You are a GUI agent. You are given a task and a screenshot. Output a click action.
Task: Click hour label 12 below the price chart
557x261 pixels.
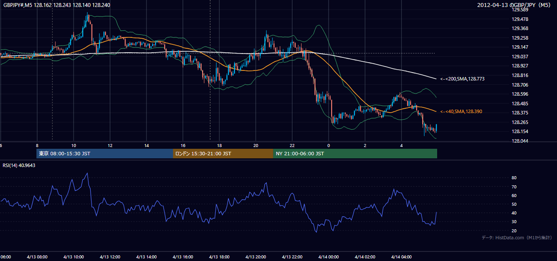pyautogui.click(x=110, y=145)
